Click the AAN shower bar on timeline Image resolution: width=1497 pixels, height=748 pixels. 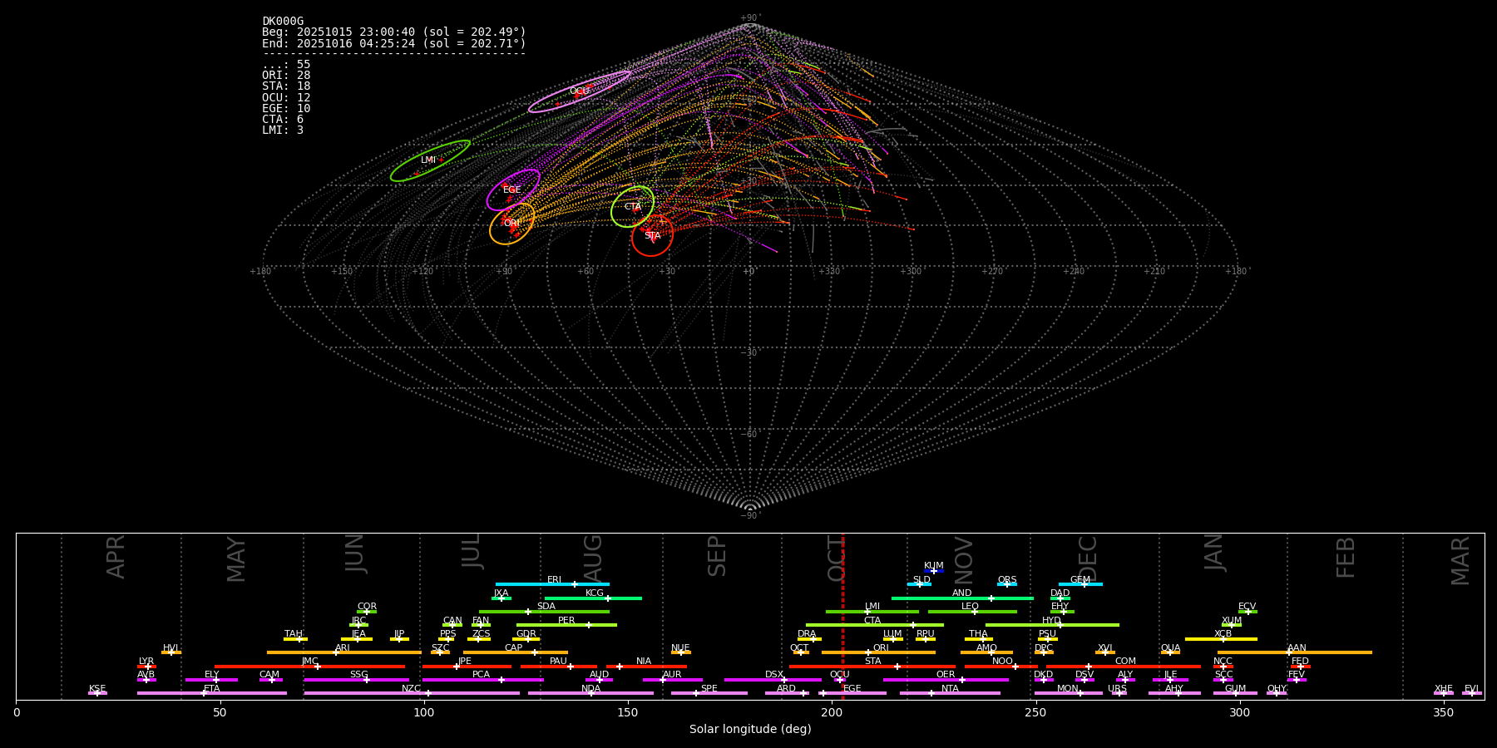[1295, 652]
